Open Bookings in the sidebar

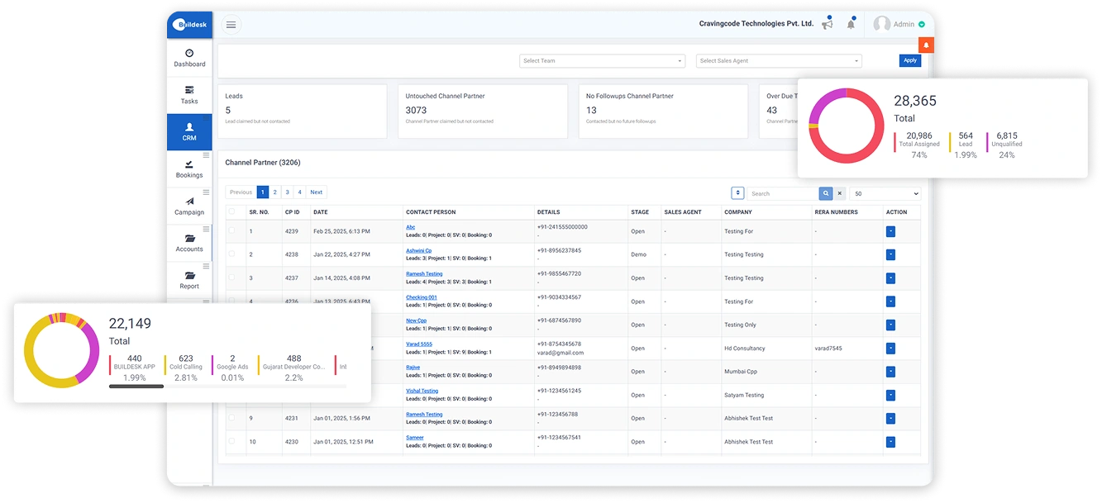[x=189, y=169]
